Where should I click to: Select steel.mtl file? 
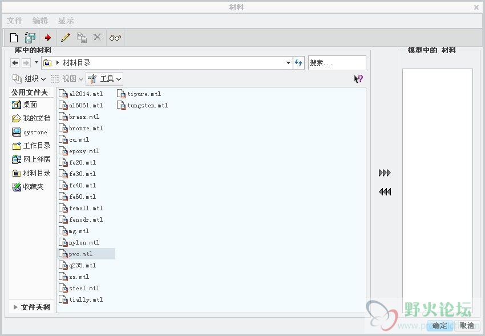(x=79, y=289)
